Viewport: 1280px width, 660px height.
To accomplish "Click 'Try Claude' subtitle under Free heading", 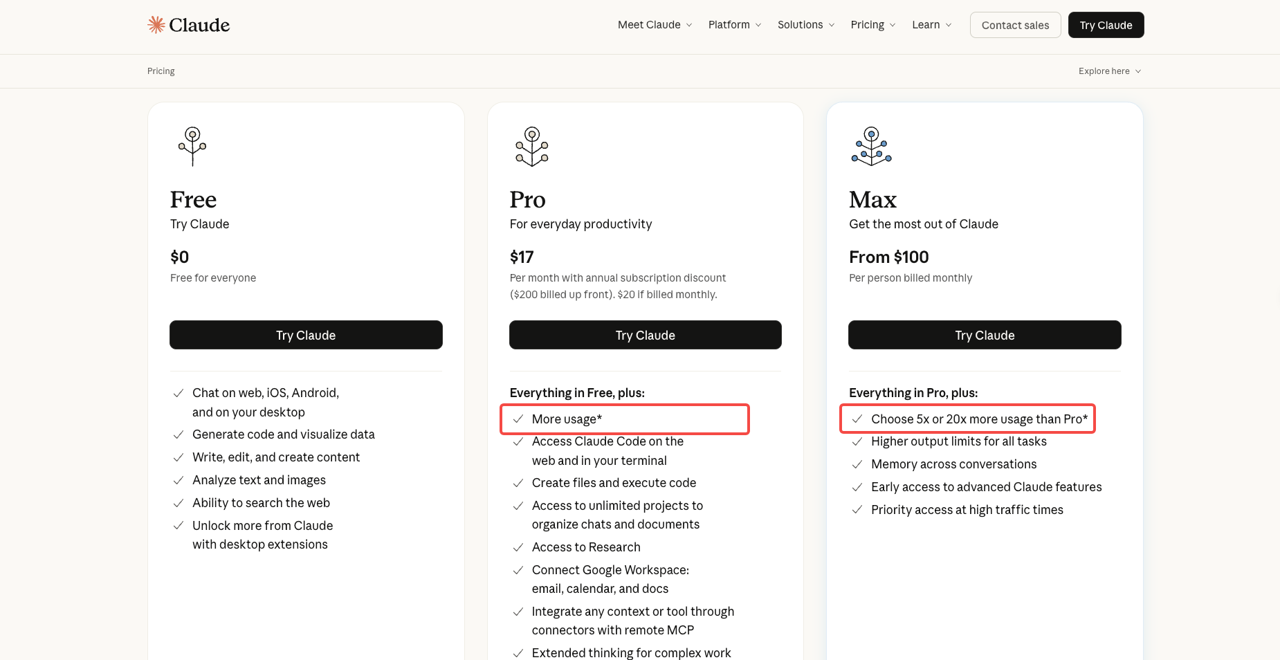I will (200, 224).
